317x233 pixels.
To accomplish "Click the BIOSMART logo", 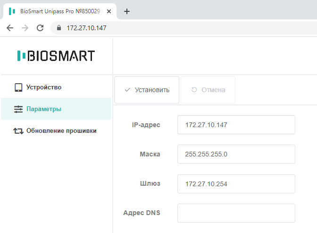I will point(56,56).
